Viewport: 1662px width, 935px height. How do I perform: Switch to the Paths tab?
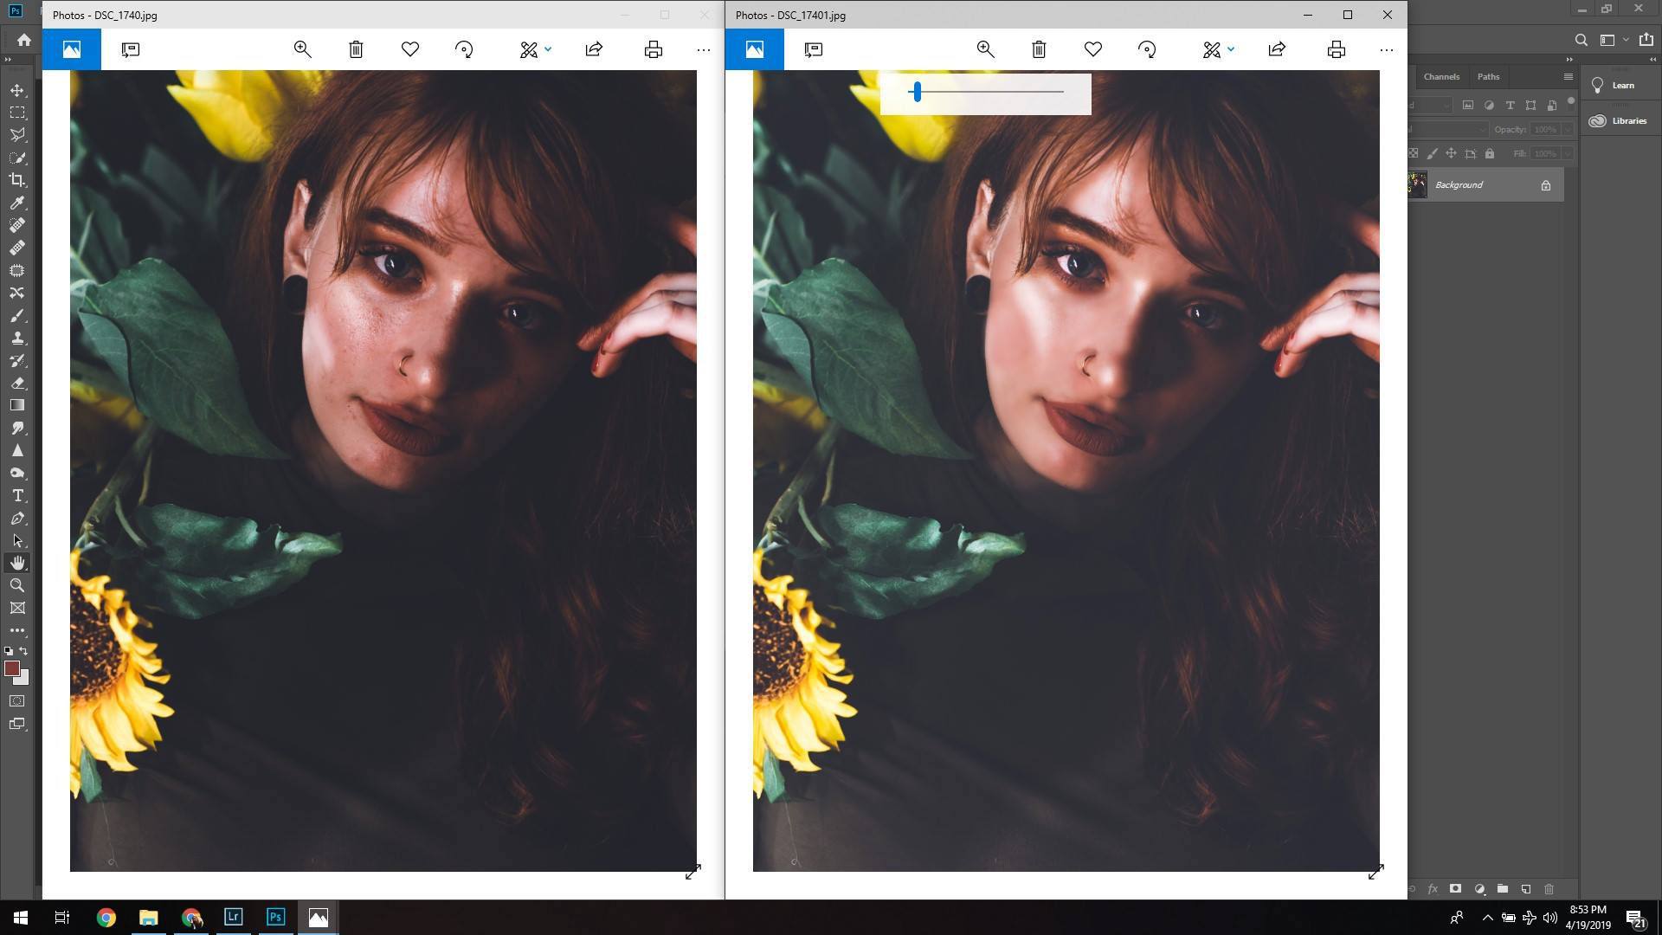tap(1488, 76)
